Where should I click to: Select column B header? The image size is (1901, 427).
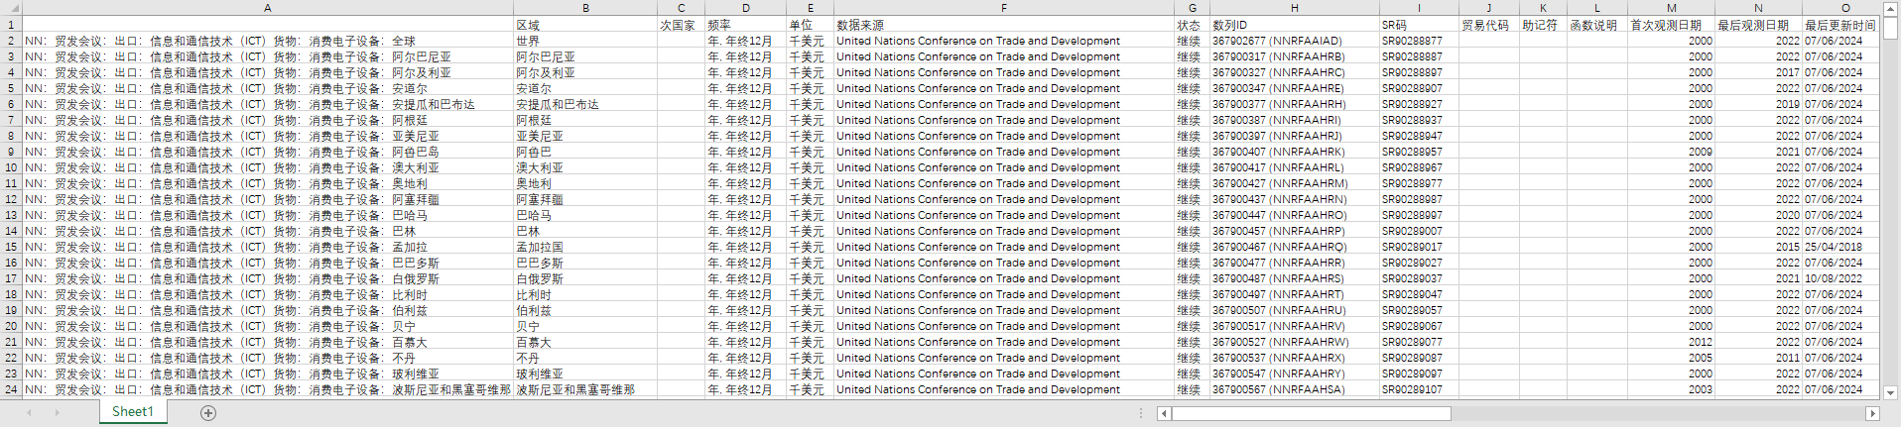(x=585, y=8)
